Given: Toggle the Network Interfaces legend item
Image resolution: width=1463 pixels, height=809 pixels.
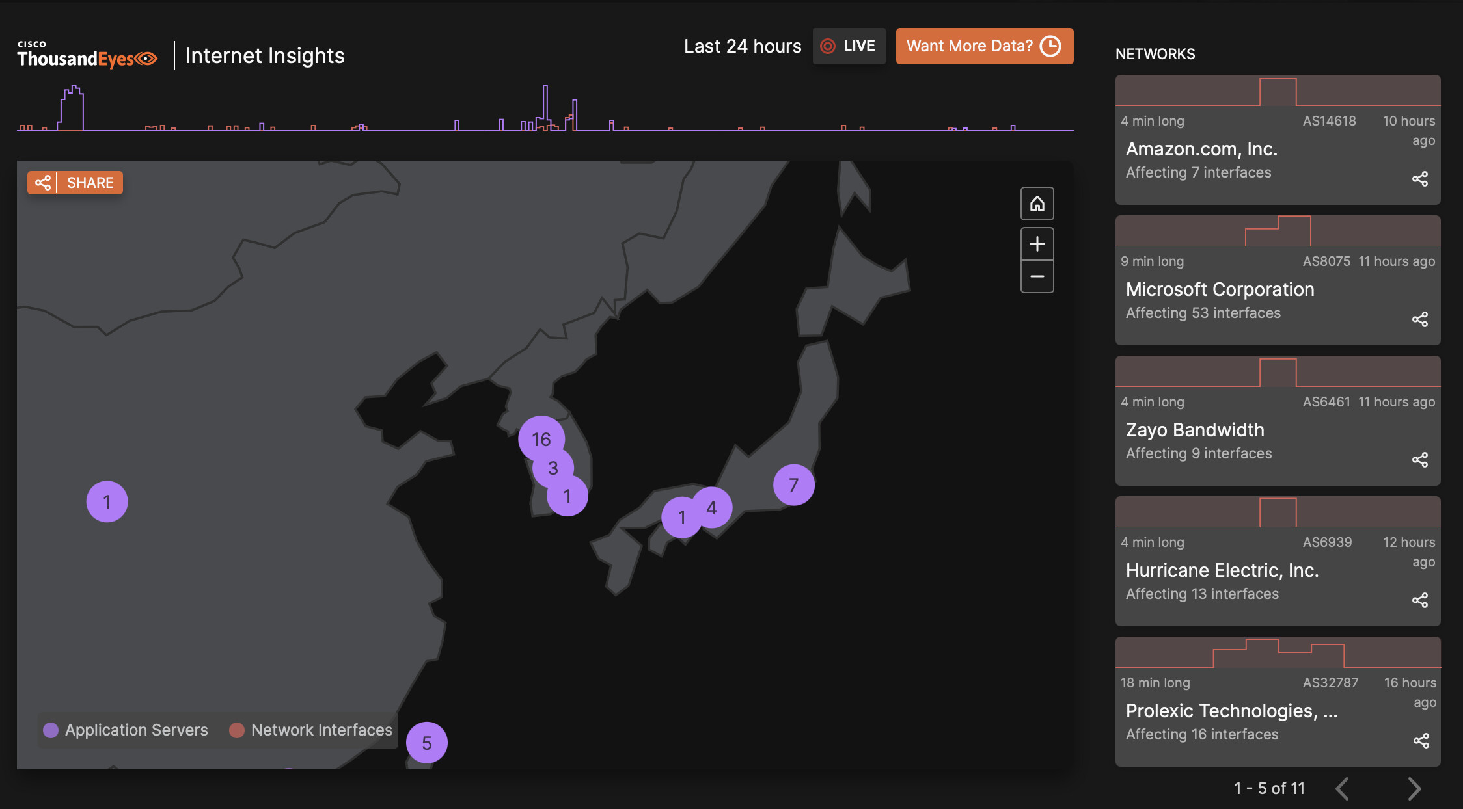Looking at the screenshot, I should (311, 730).
